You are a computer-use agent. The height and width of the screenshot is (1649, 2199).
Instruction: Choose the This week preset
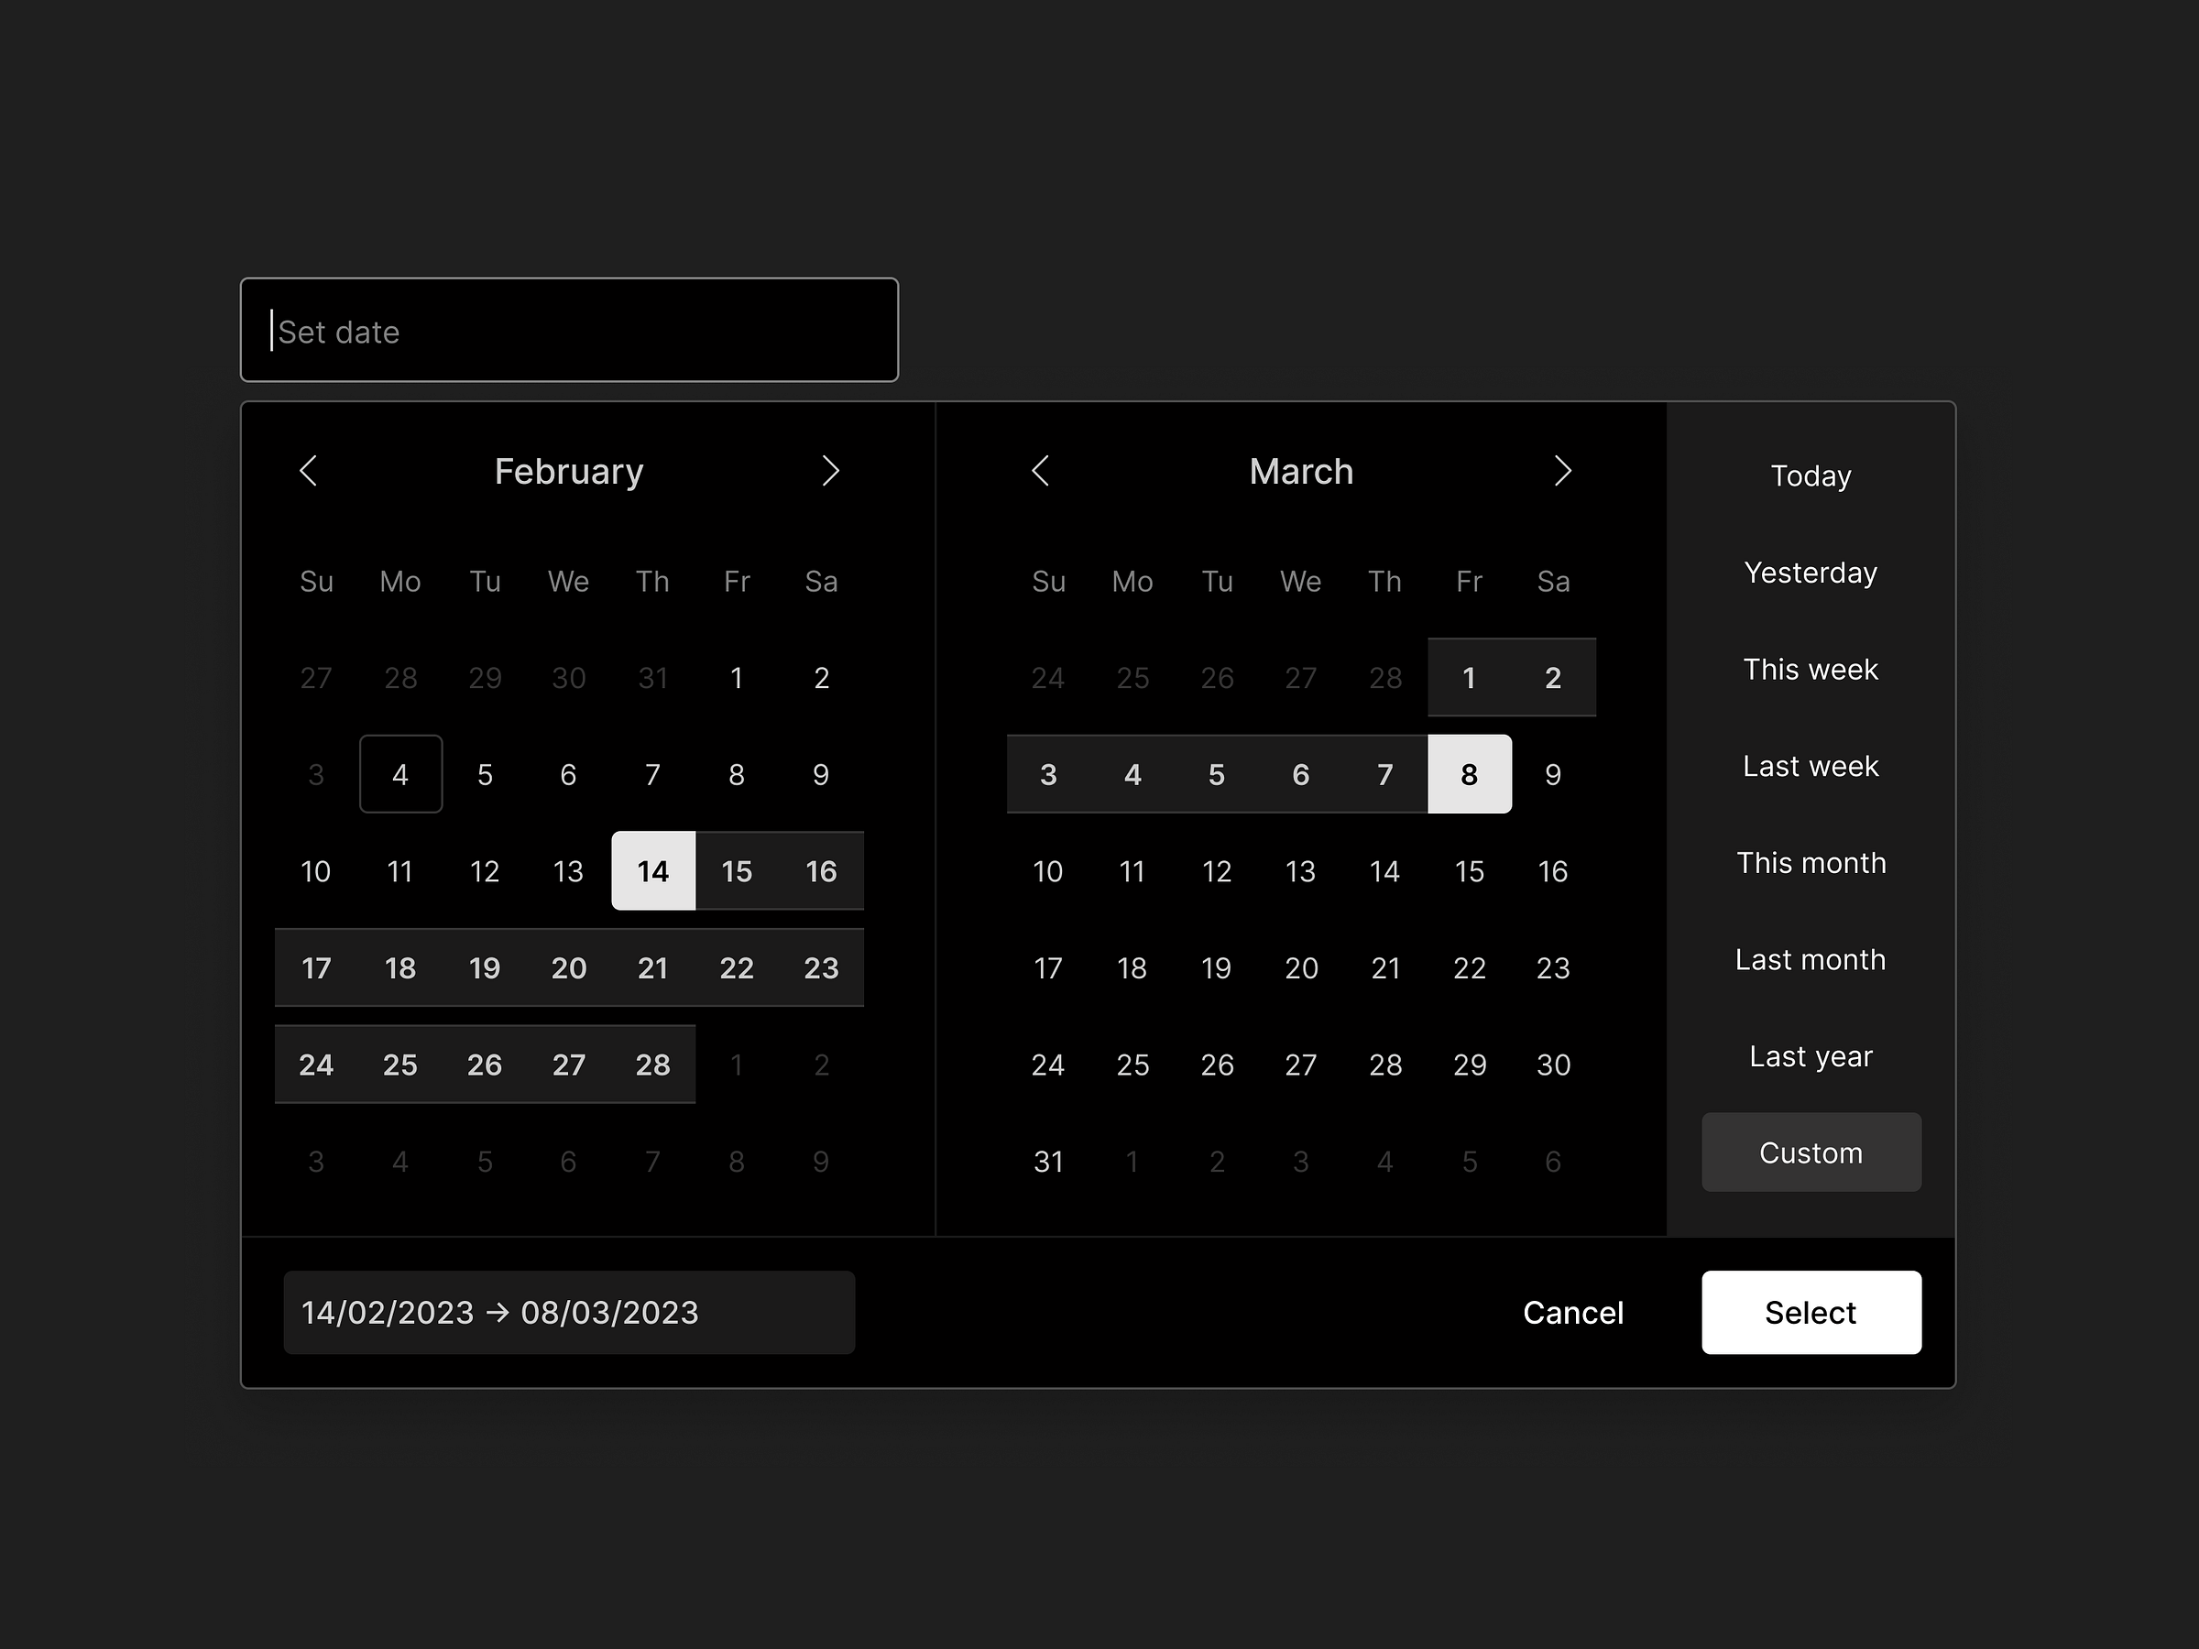1811,669
